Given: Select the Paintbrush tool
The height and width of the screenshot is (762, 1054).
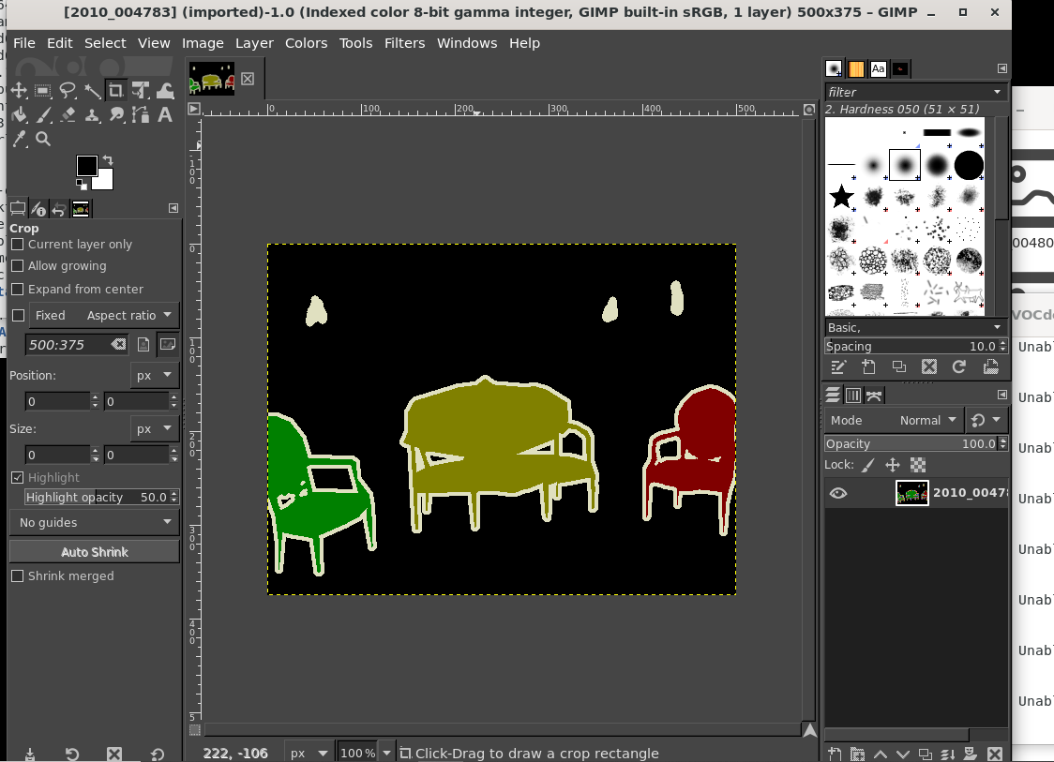Looking at the screenshot, I should tap(43, 115).
